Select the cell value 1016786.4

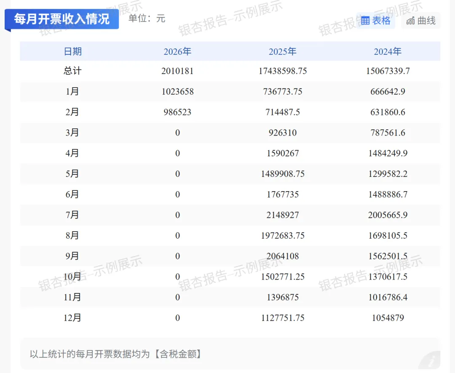pos(388,298)
